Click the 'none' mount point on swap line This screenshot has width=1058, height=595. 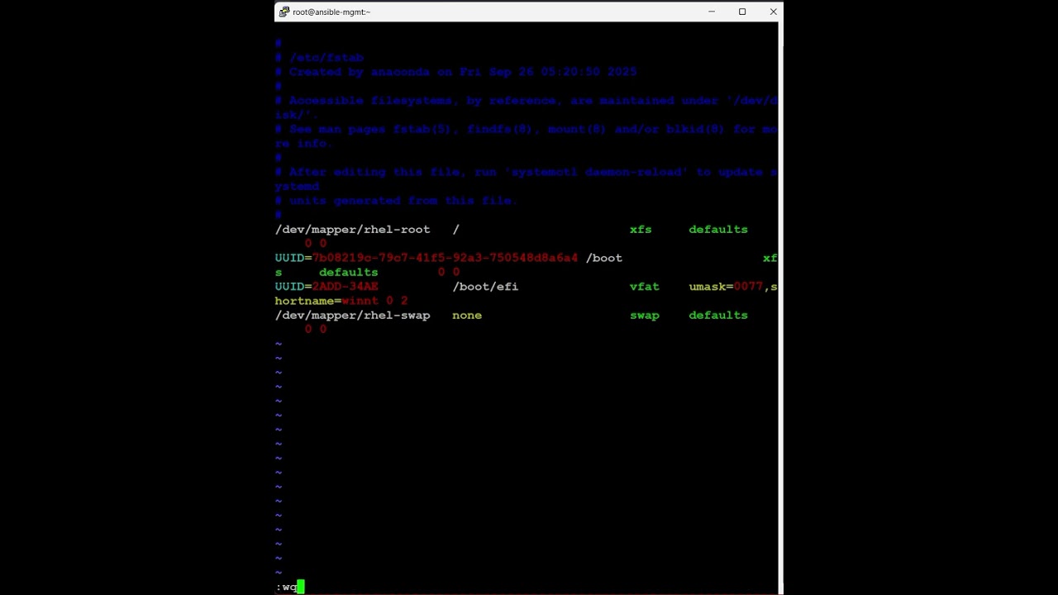(467, 316)
